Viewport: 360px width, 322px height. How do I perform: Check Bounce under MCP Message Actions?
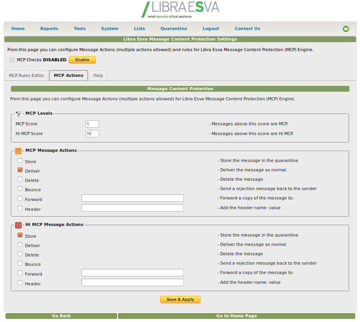click(20, 189)
